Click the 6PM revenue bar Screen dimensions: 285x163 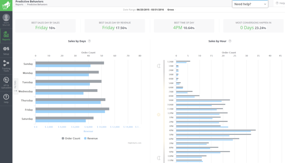pyautogui.click(x=205, y=140)
